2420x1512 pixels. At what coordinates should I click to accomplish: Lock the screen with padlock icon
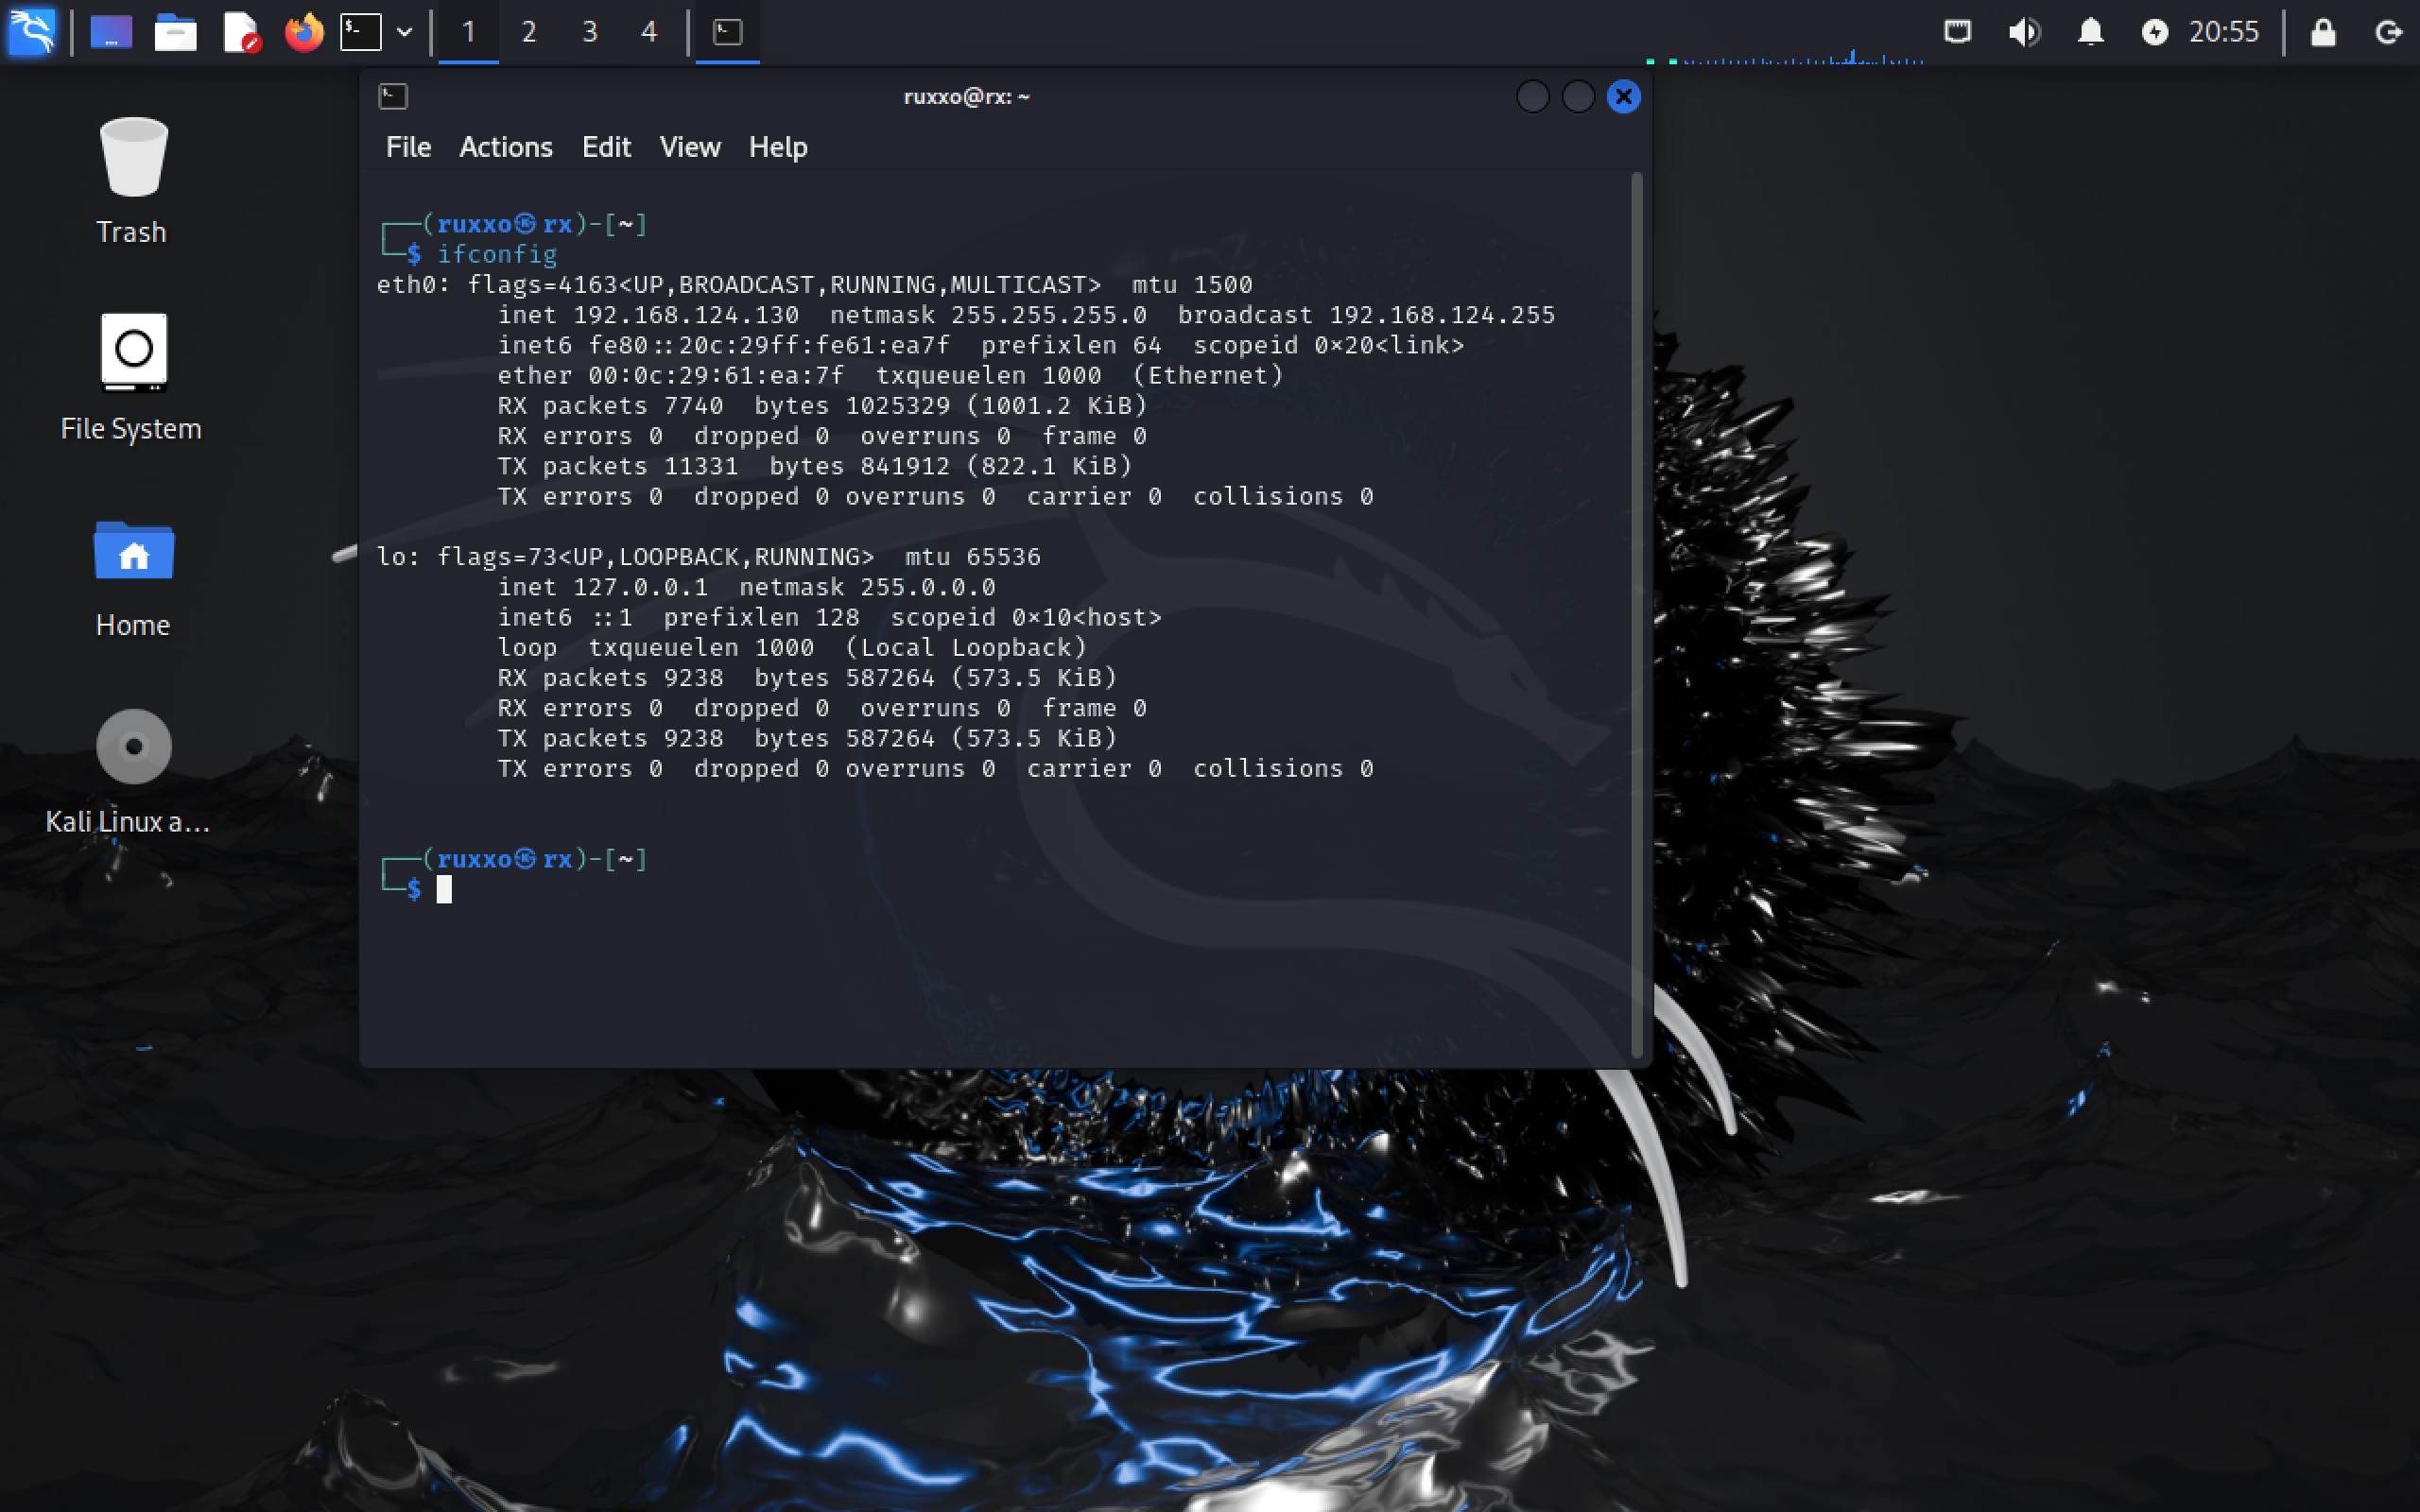tap(2322, 32)
